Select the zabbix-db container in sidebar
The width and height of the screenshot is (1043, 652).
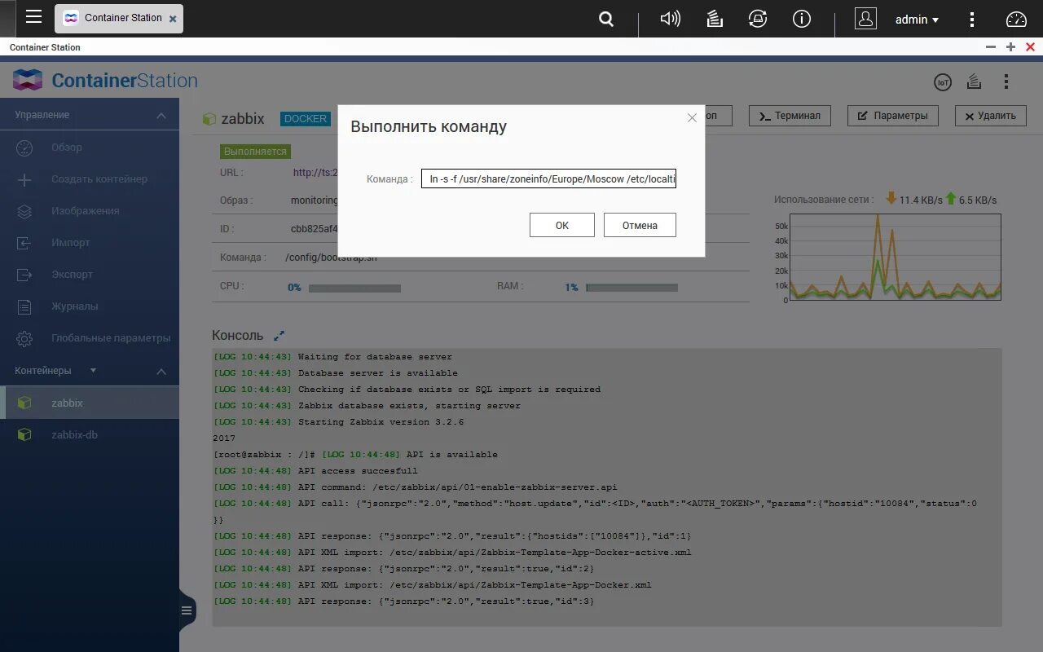90,434
